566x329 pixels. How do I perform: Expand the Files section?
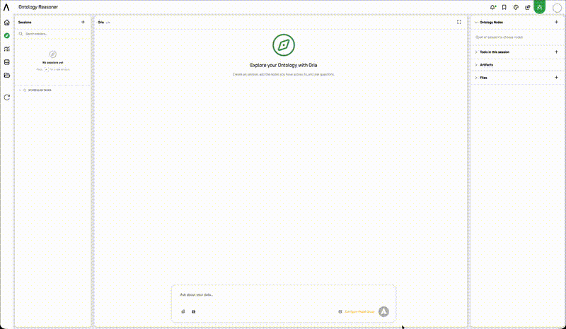(x=476, y=78)
